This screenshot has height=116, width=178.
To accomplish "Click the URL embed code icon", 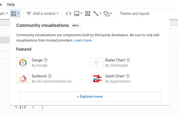I will click(x=68, y=14).
